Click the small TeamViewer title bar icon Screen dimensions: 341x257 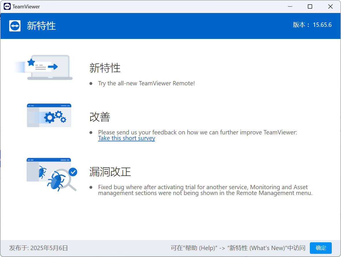click(7, 6)
